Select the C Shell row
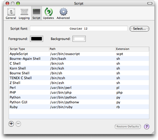Viewport: 158px width, 140px height. pos(79,64)
